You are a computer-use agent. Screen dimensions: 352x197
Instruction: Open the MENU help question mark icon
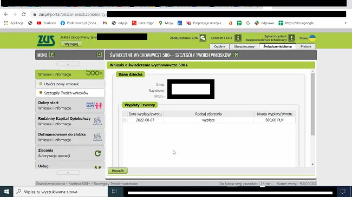pos(52,55)
